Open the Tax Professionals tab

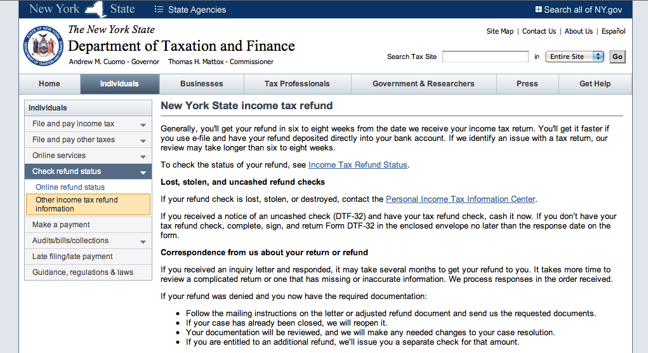click(x=297, y=84)
